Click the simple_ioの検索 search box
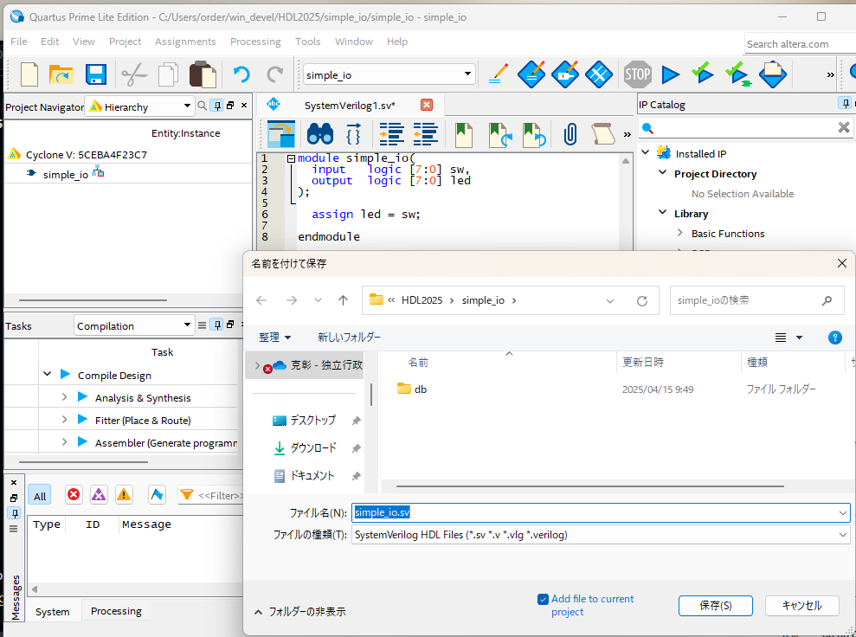The image size is (856, 637). [x=756, y=300]
